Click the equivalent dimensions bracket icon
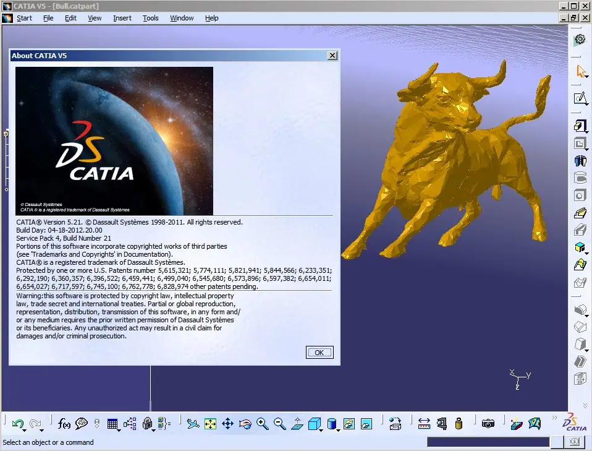The width and height of the screenshot is (592, 451). tap(164, 424)
